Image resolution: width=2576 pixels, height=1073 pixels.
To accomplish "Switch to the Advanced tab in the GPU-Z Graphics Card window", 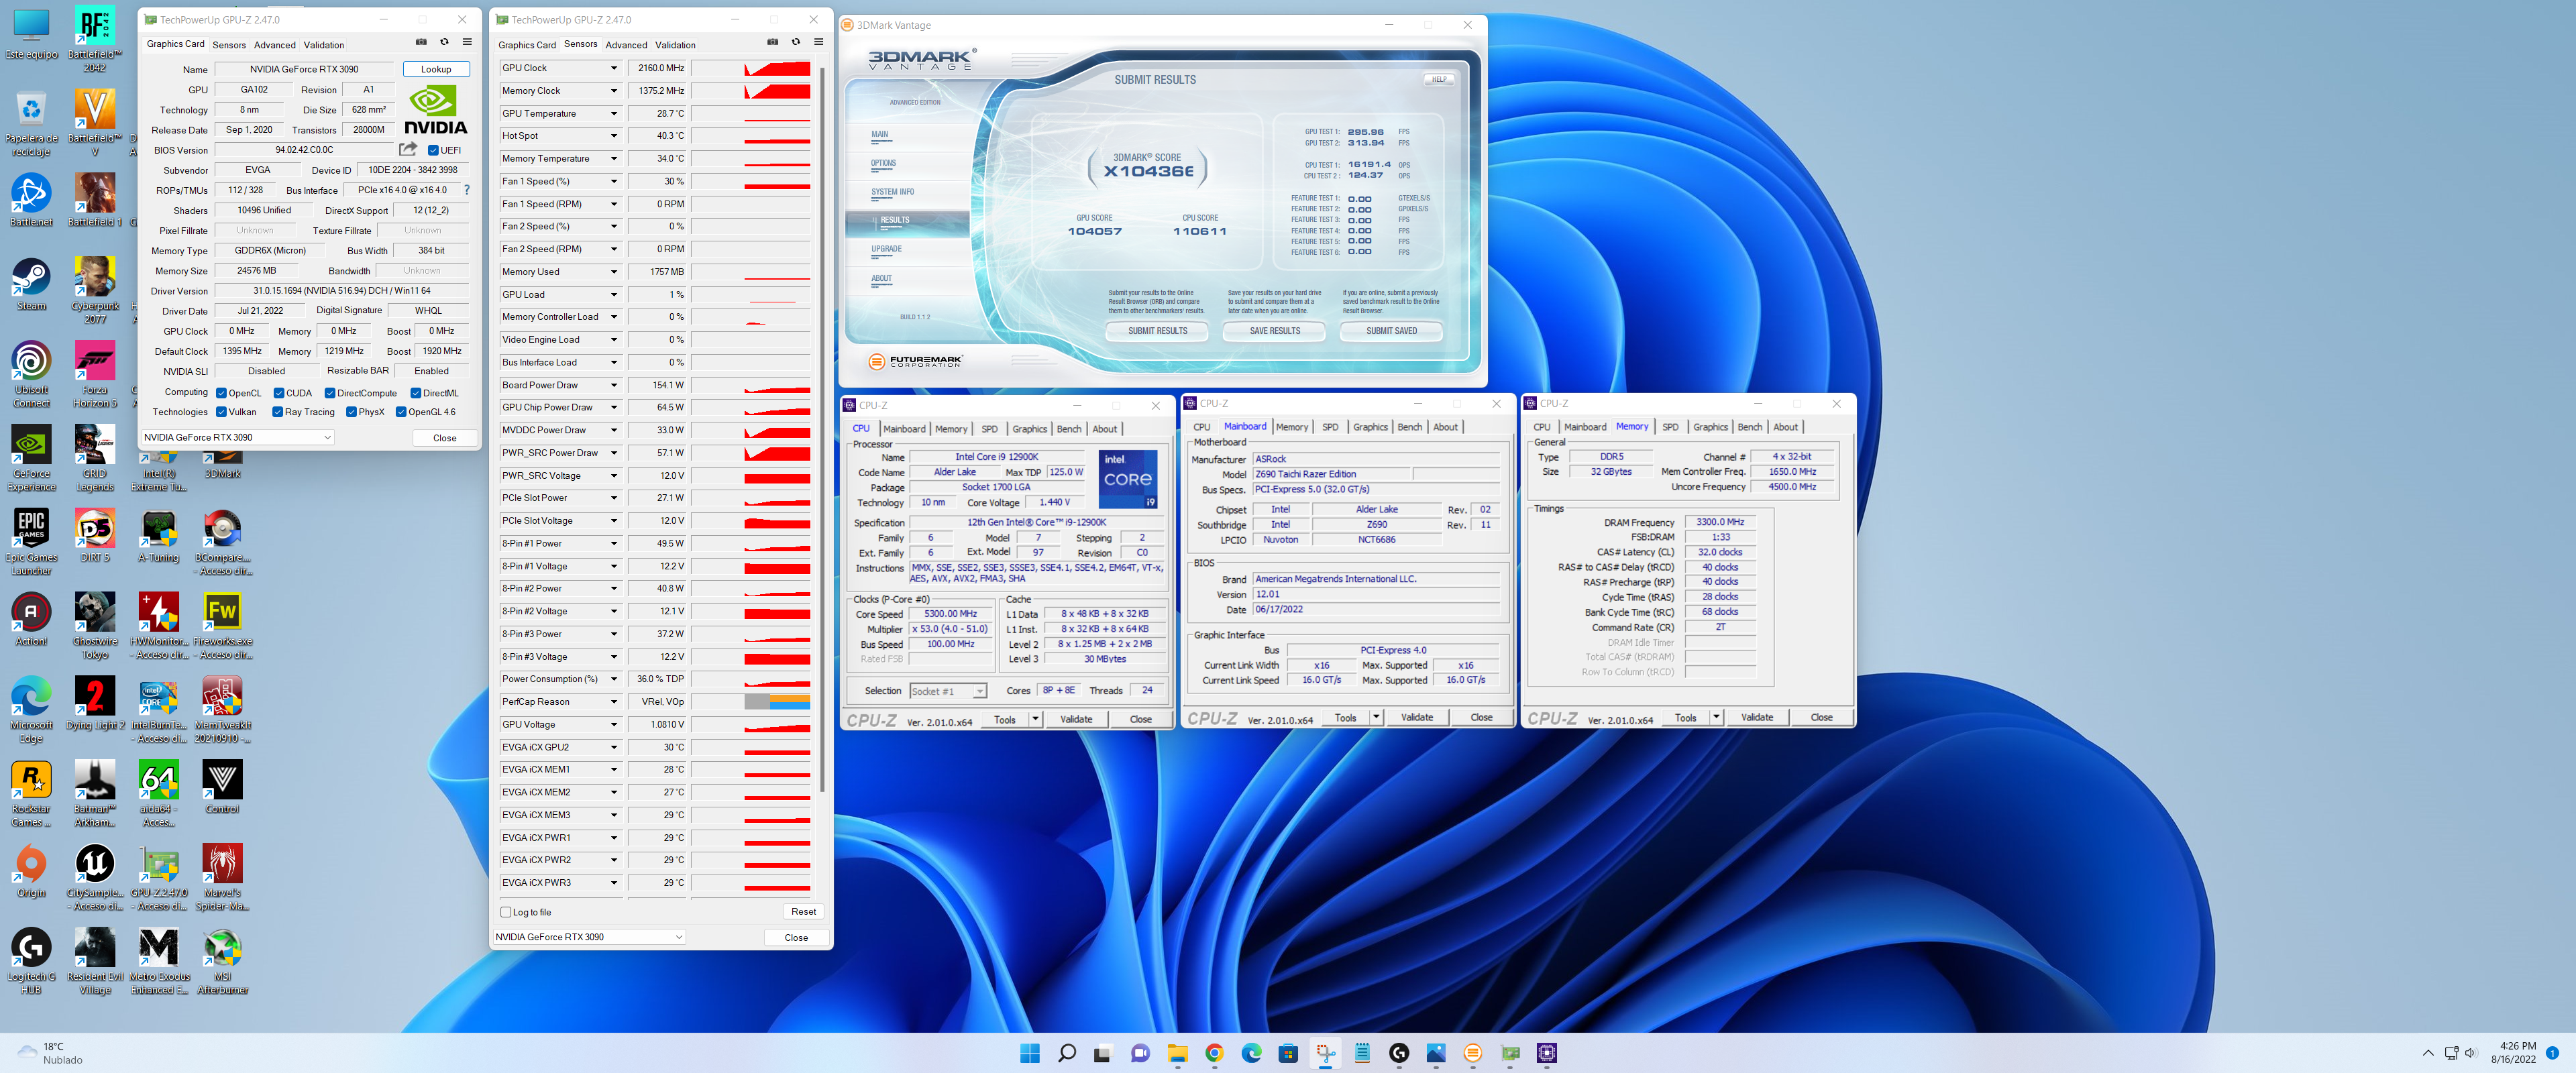I will (x=274, y=45).
